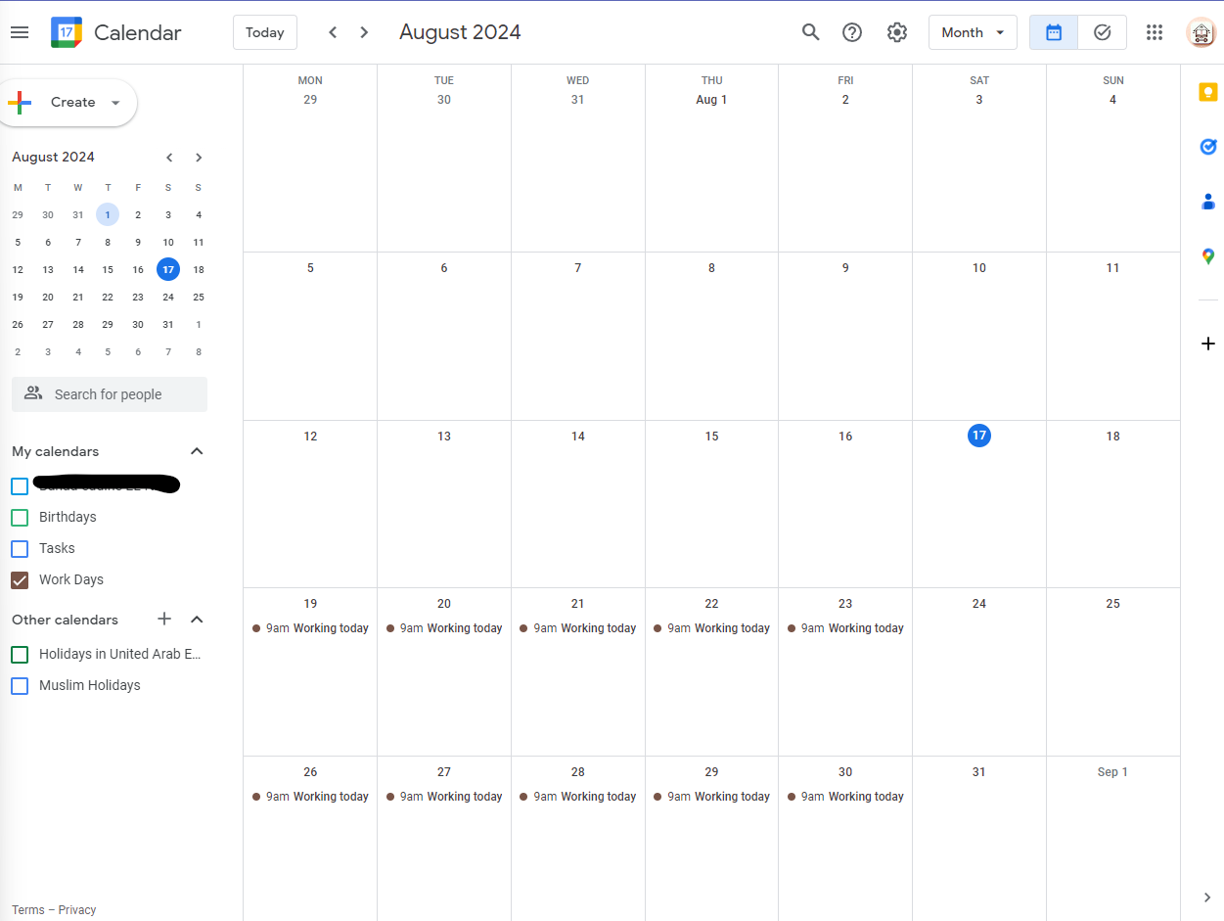Open the Google account avatar
1224x921 pixels.
(1201, 32)
